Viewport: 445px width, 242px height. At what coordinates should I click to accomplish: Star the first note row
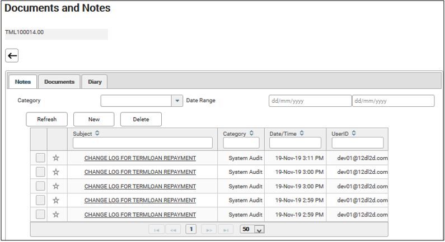[x=56, y=158]
